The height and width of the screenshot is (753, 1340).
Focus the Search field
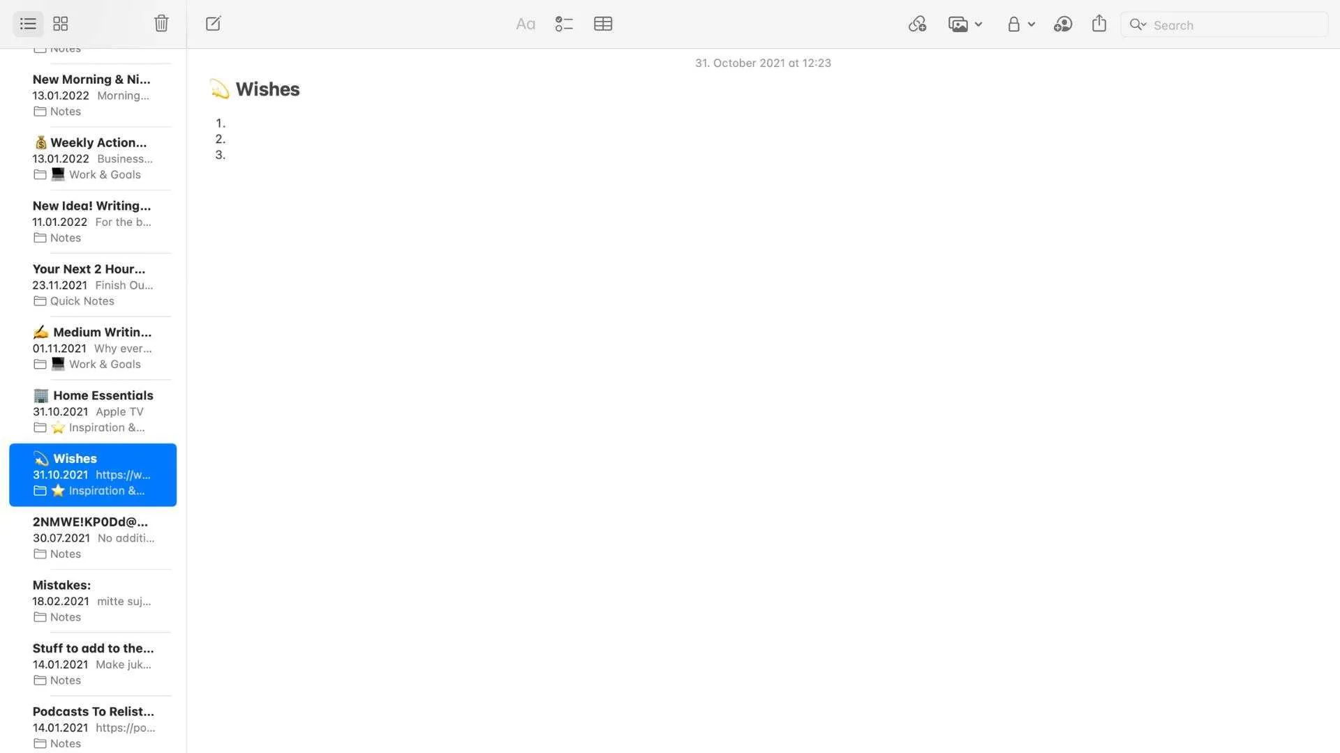1224,24
